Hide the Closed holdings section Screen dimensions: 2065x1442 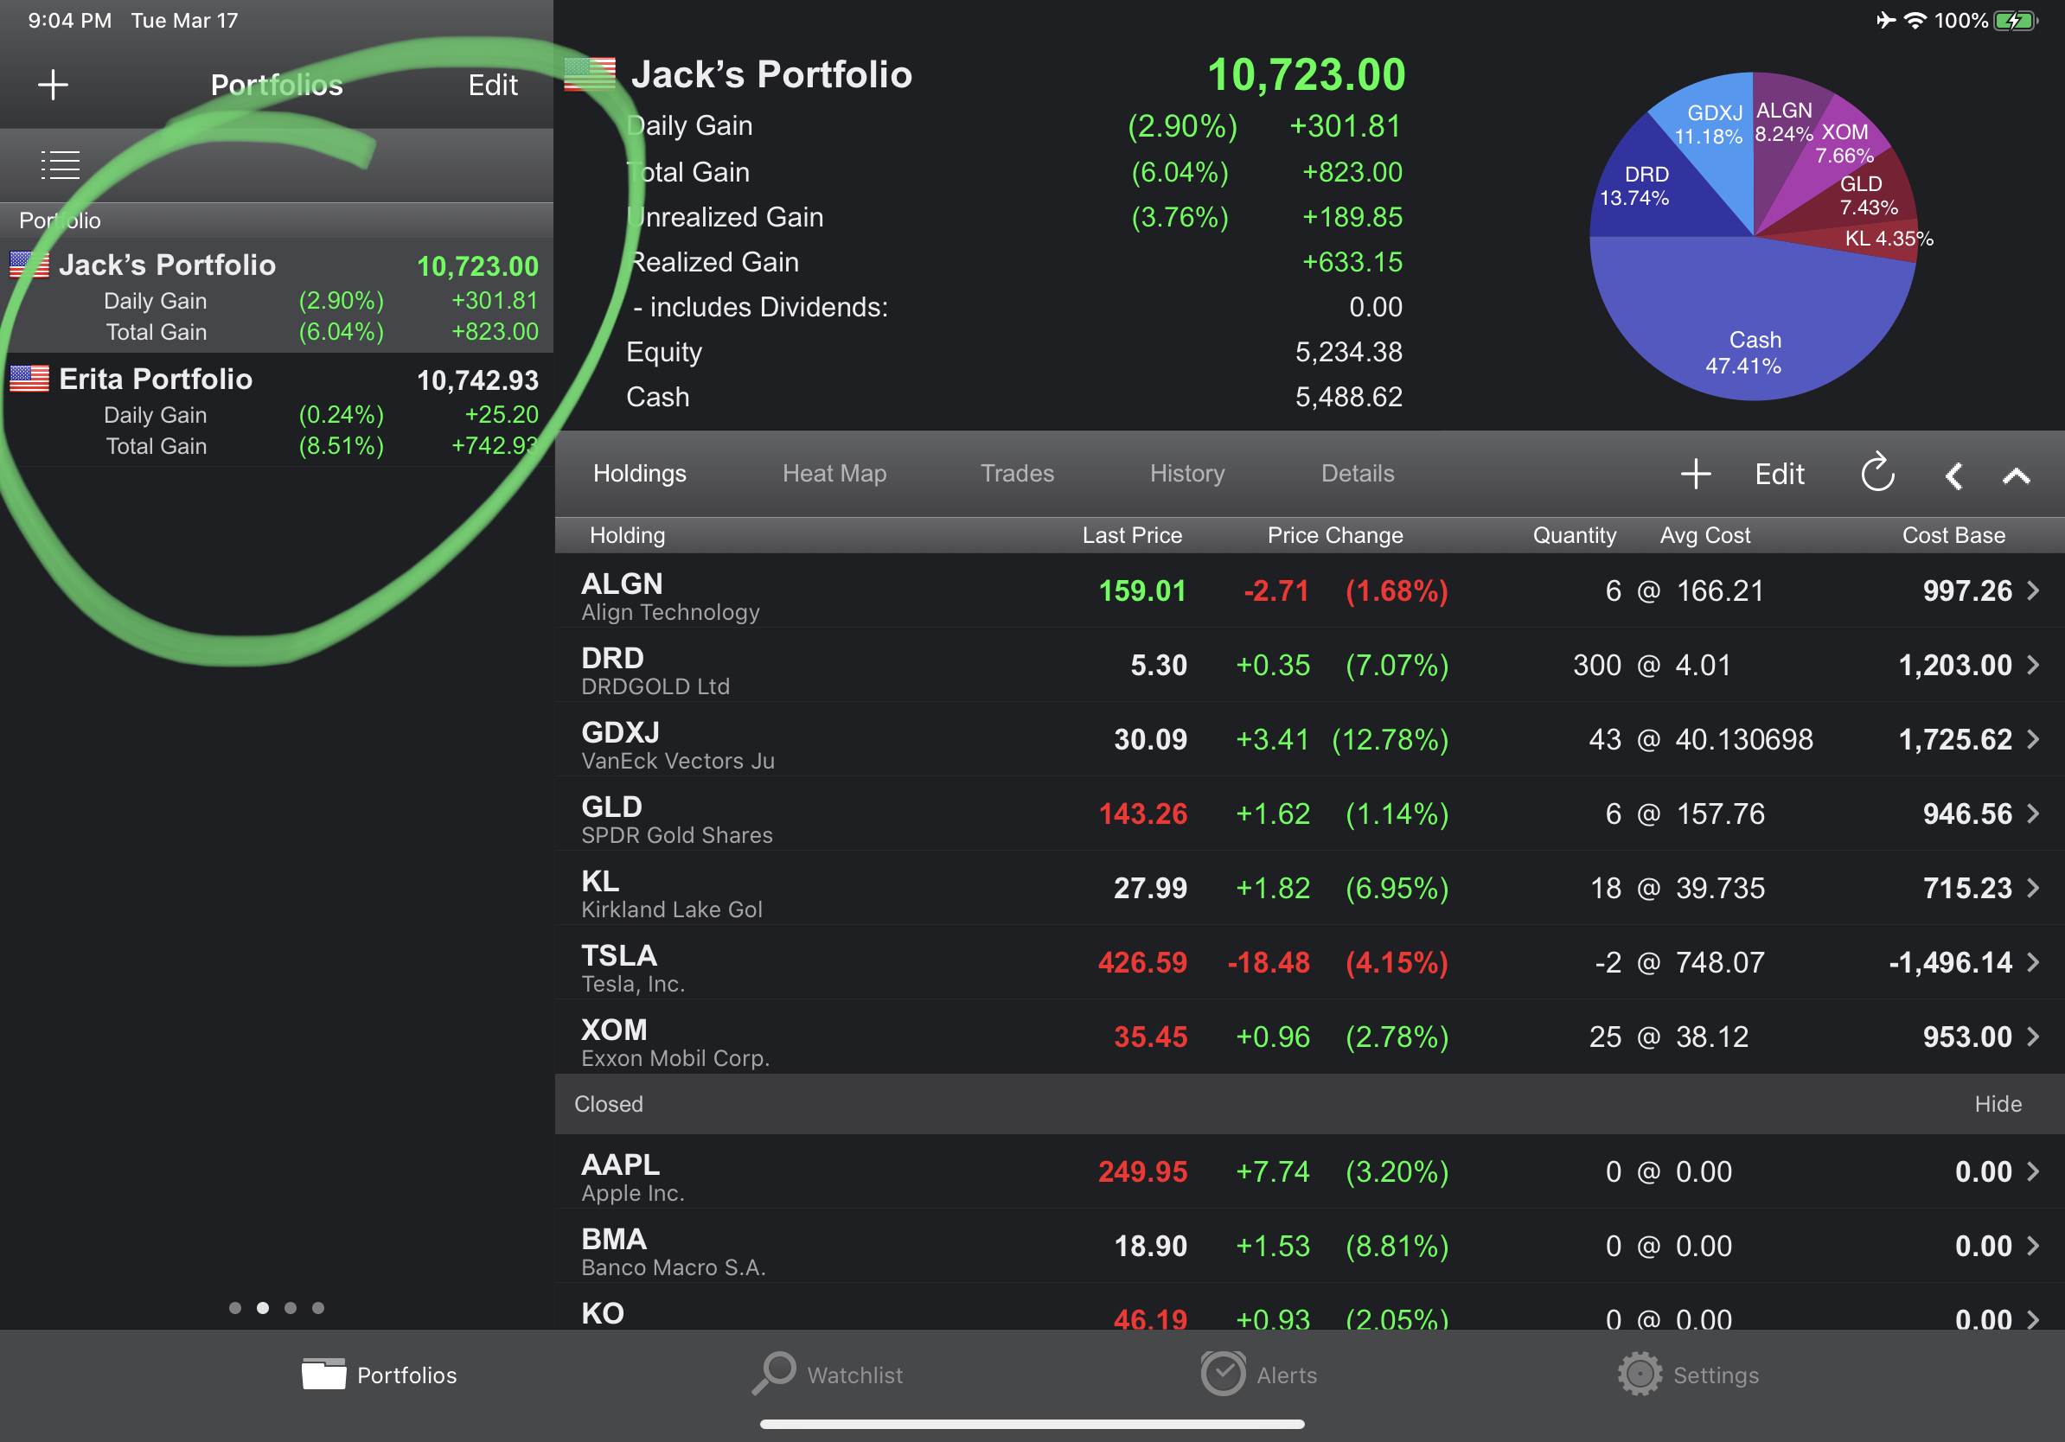tap(1998, 1104)
